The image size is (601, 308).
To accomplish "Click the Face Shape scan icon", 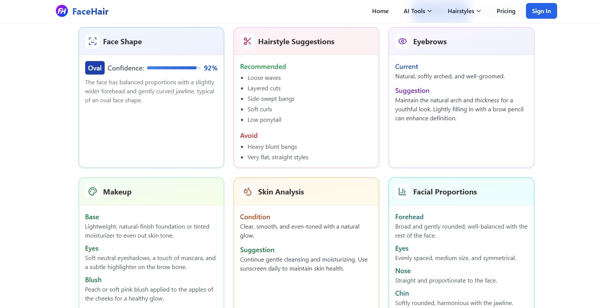I will point(93,42).
